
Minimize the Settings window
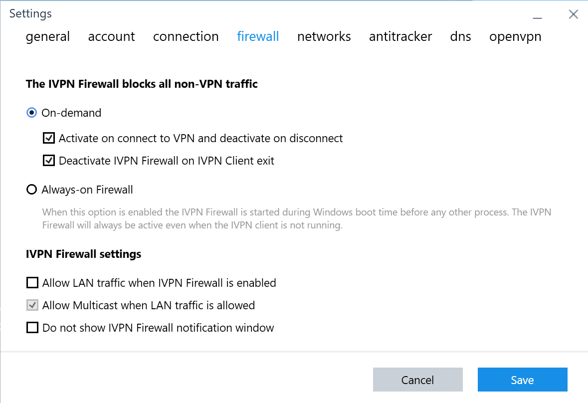537,15
